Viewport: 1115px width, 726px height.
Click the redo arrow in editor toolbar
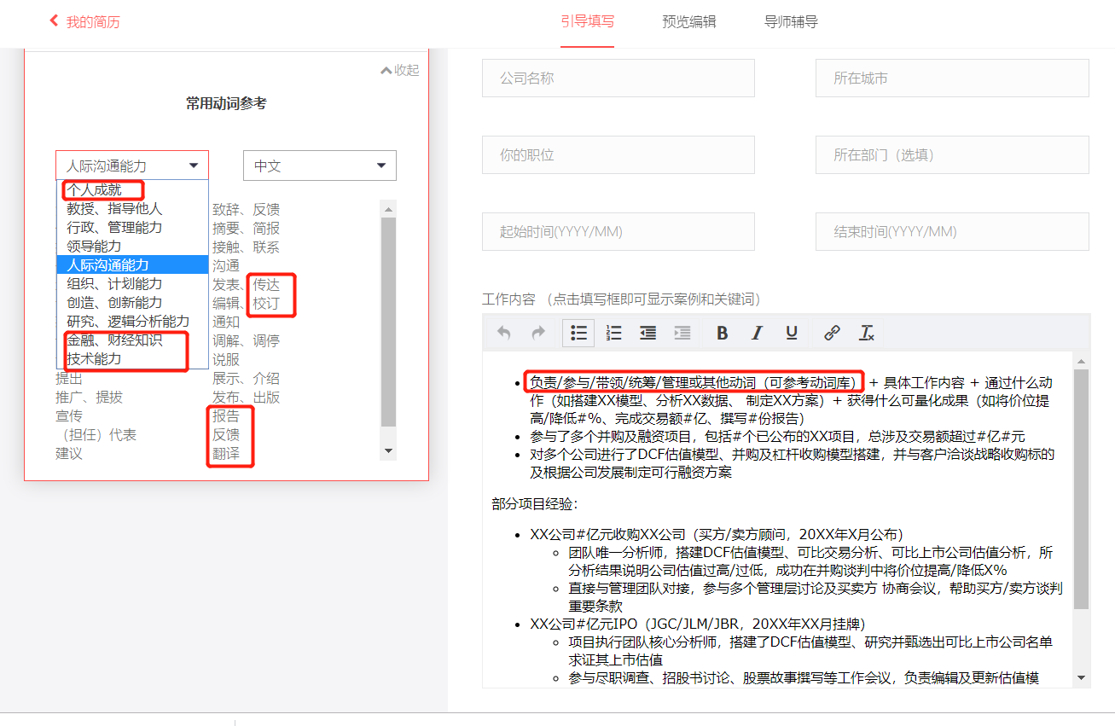[538, 333]
